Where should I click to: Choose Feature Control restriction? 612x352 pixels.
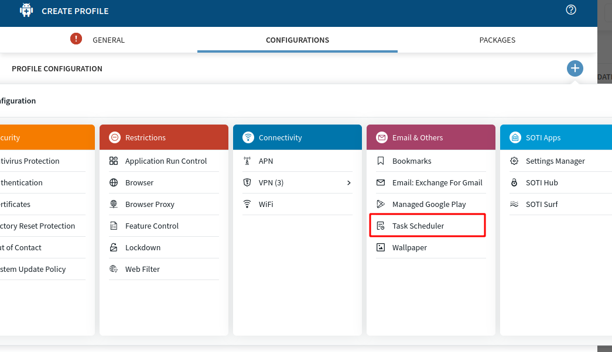pos(152,226)
